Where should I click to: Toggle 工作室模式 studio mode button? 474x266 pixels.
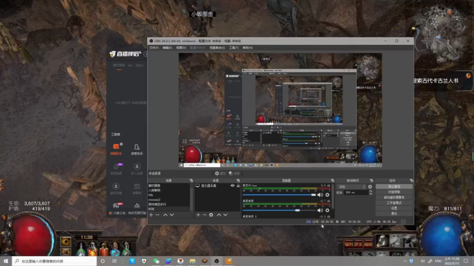tap(394, 203)
